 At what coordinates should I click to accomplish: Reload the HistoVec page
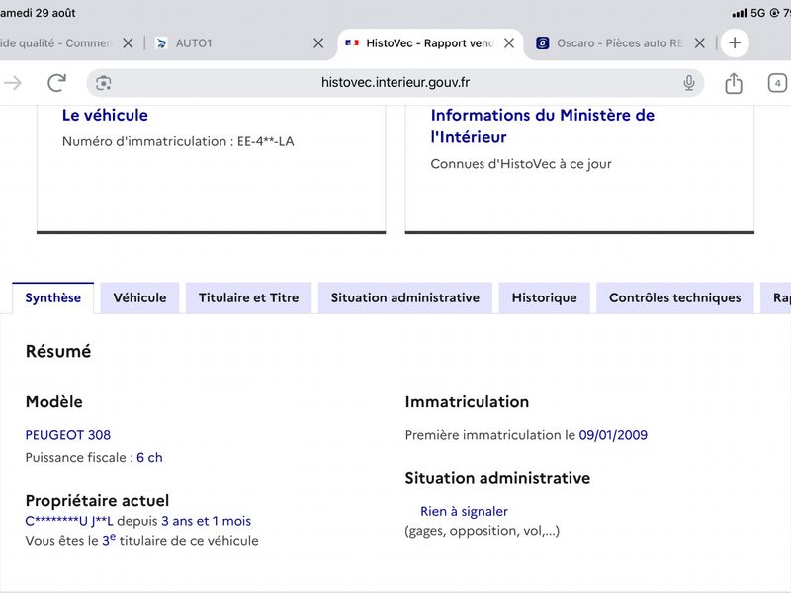coord(56,83)
